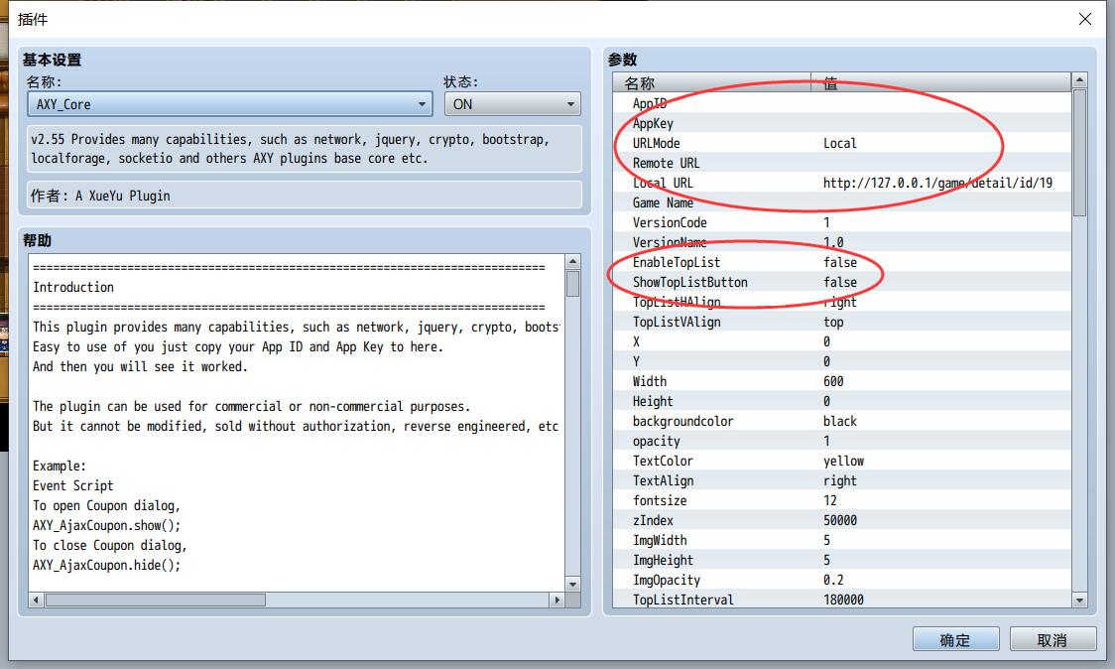The width and height of the screenshot is (1115, 669).
Task: Click the http://127.0.0.1 Local URL value
Action: (x=938, y=183)
